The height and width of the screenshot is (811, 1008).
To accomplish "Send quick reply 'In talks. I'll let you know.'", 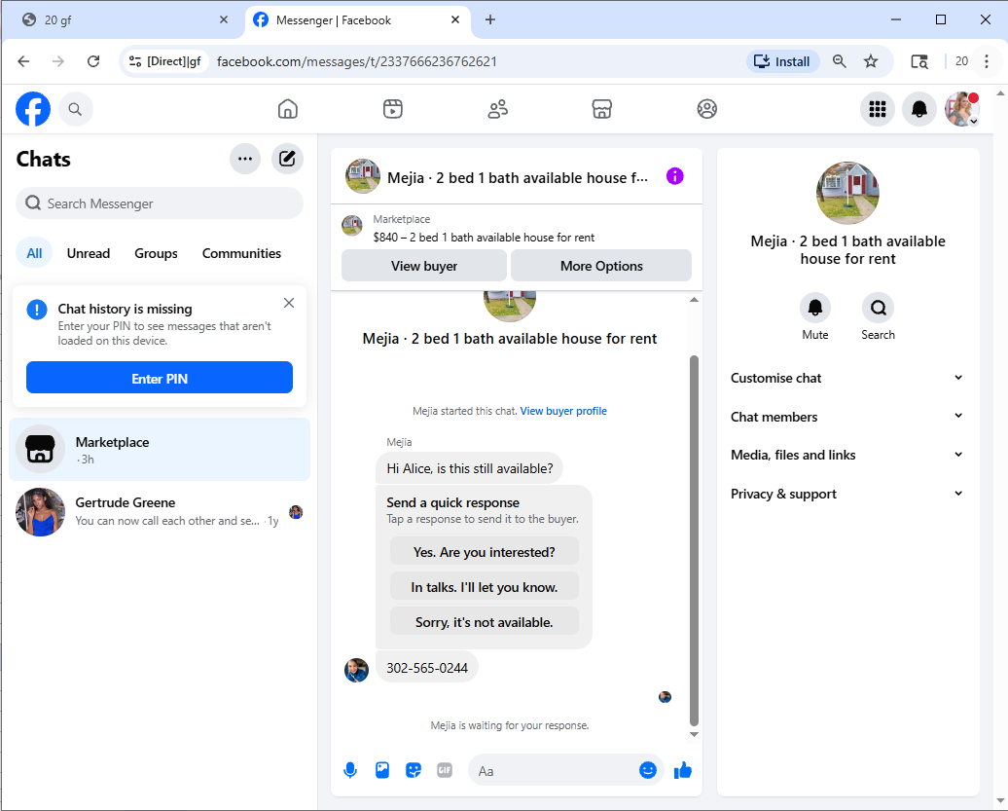I will click(485, 586).
